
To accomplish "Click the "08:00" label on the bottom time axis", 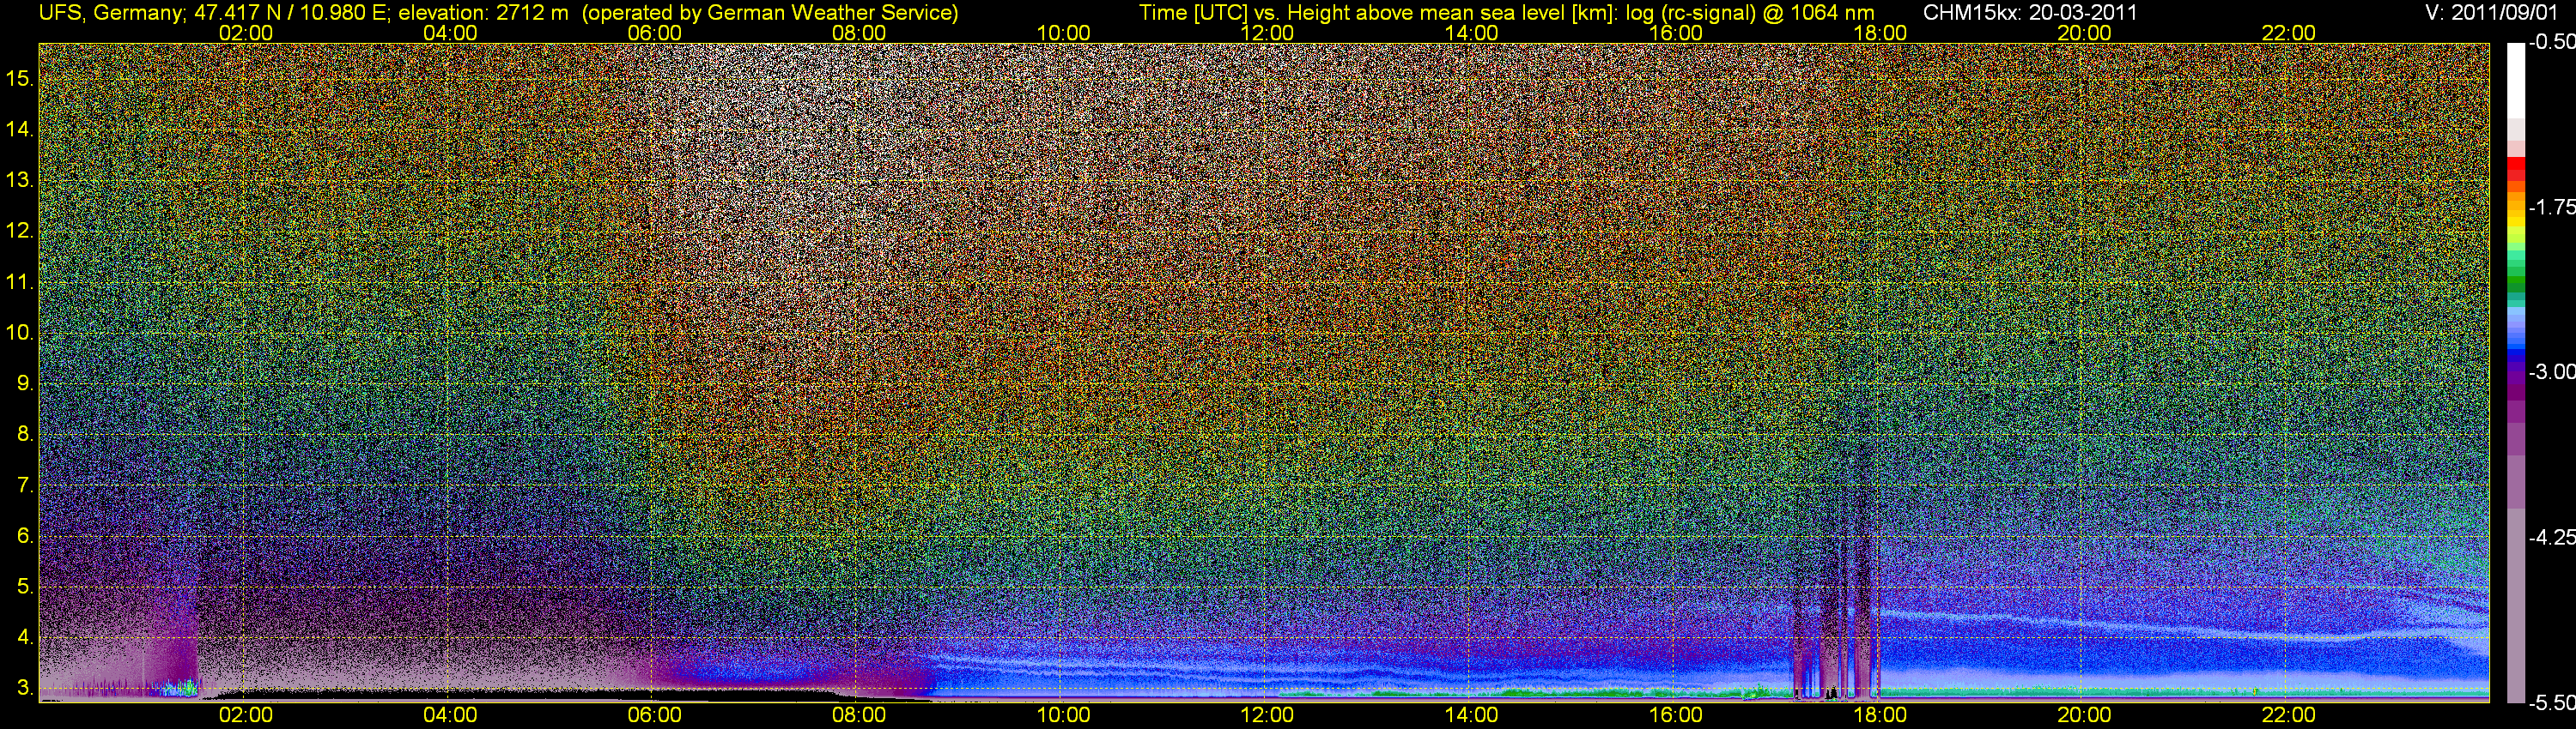I will [859, 715].
